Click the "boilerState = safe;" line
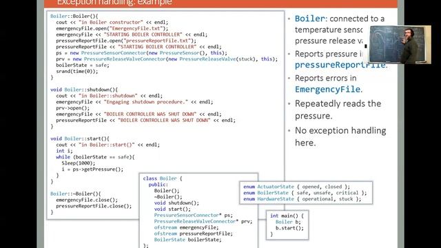 coord(83,65)
